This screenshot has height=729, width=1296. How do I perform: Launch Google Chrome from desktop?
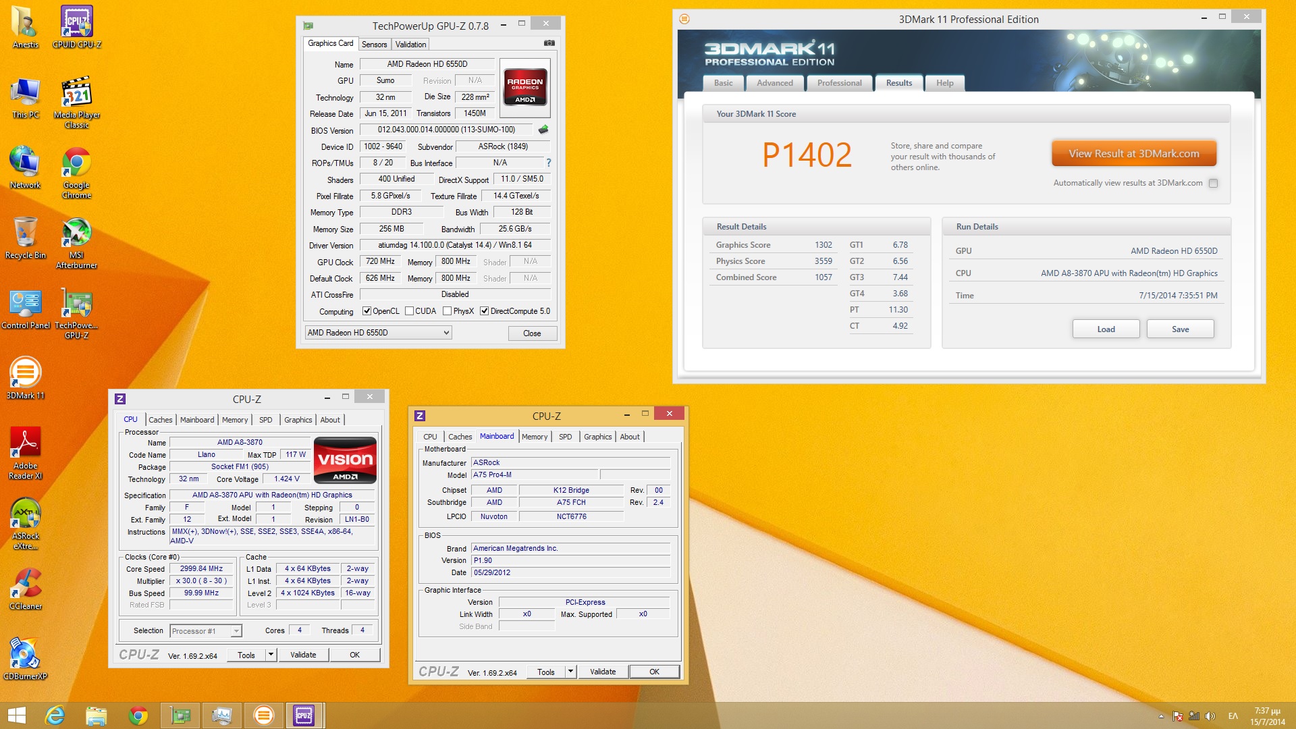click(x=77, y=173)
